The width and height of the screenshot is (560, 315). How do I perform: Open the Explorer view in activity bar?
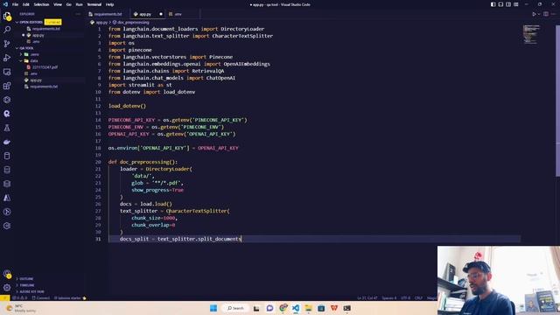(x=7, y=16)
